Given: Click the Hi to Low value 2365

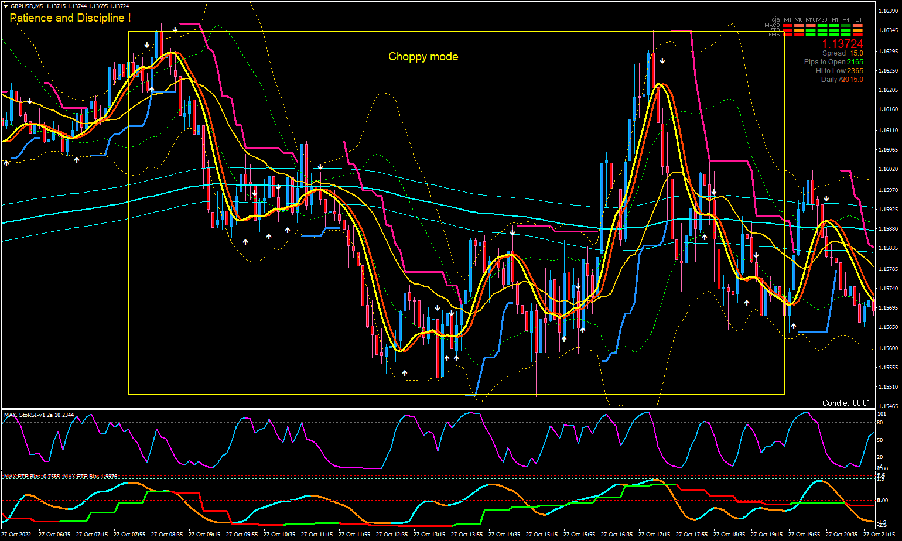Looking at the screenshot, I should point(855,71).
